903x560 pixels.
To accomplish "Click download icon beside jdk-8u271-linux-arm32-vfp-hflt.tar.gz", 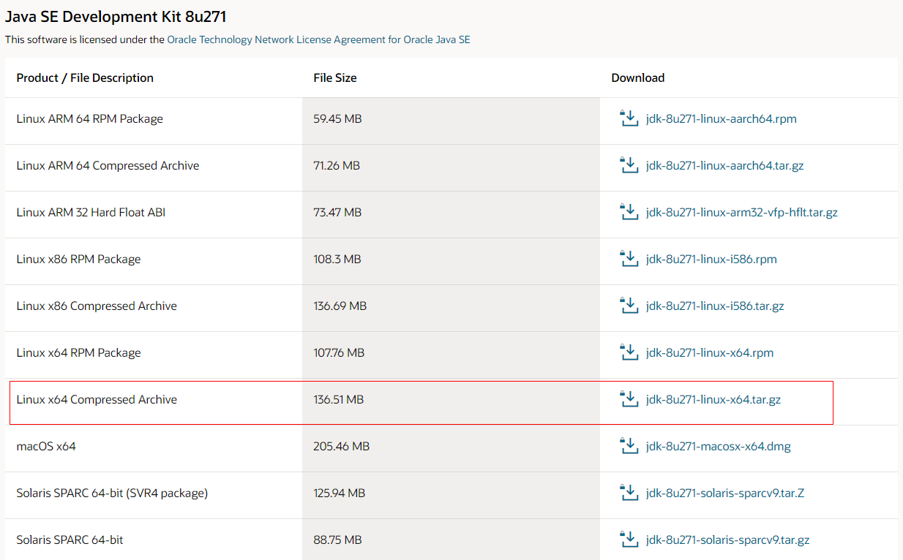I will pos(629,212).
